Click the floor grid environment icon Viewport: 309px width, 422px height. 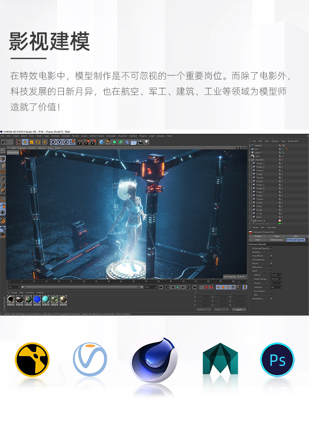[134, 142]
